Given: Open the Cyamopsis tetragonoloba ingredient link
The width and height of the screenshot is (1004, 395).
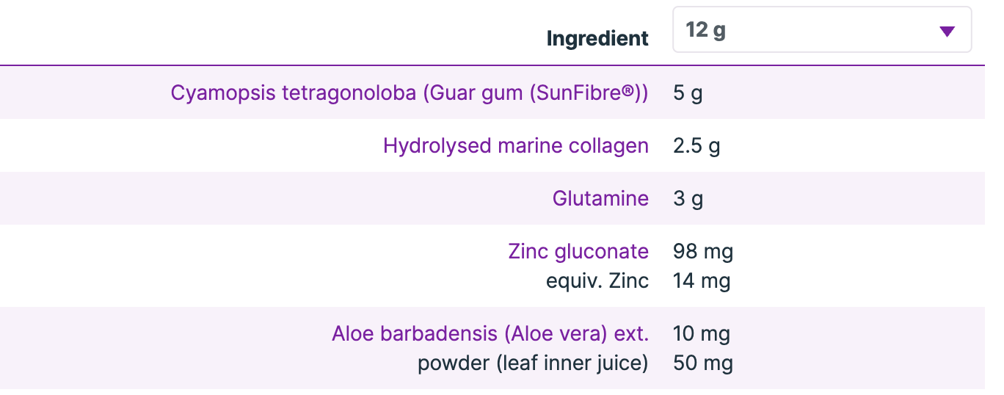Looking at the screenshot, I should tap(409, 93).
